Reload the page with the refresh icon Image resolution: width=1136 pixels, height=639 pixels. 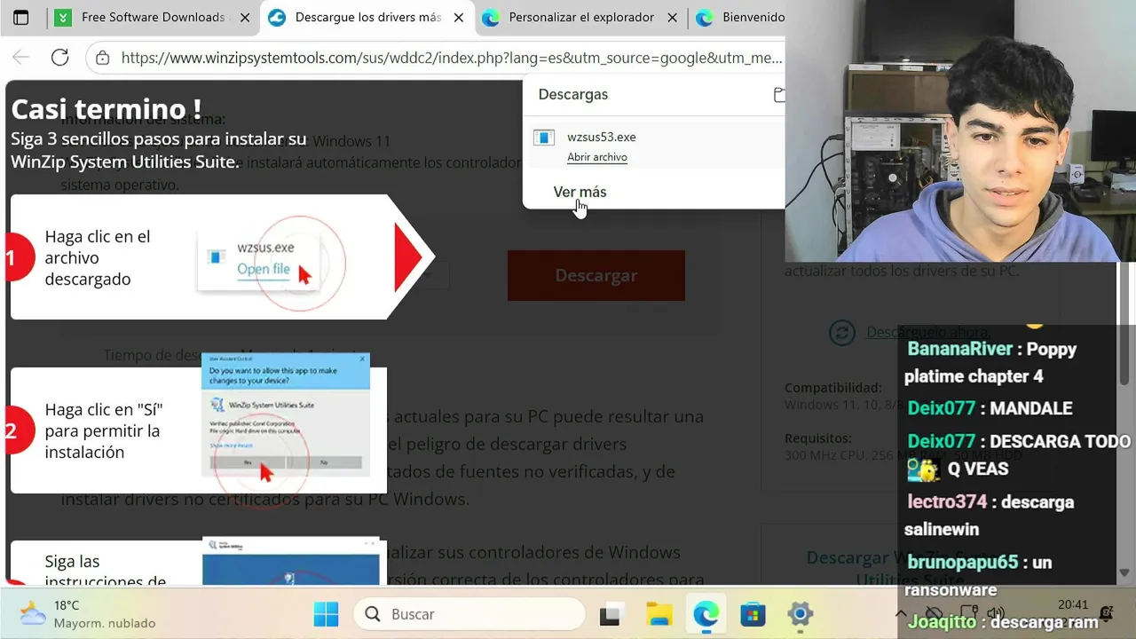(x=59, y=58)
